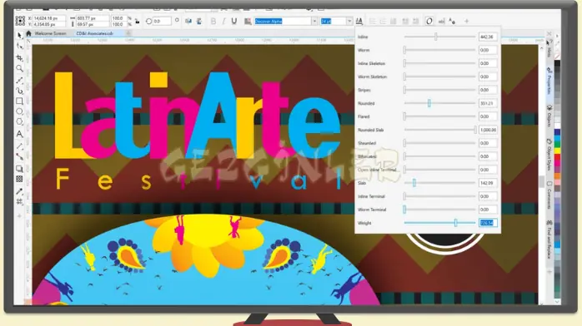Viewport: 582px width, 326px height.
Task: Close the docker with X button
Action: (x=549, y=33)
